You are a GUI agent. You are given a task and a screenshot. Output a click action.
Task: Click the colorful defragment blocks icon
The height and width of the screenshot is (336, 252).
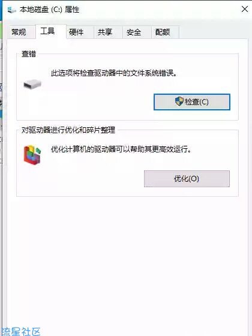[32, 154]
